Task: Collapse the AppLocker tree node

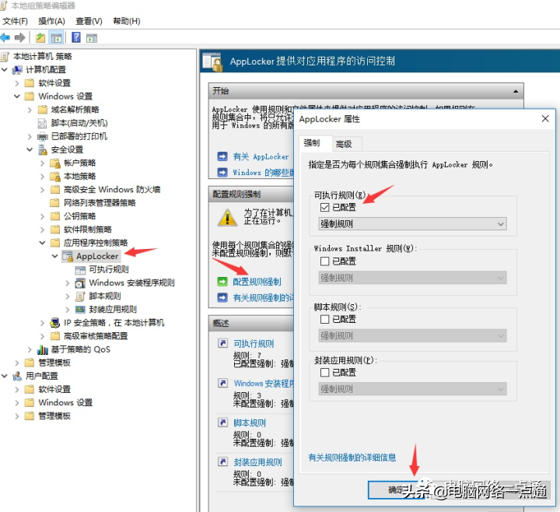Action: 54,256
